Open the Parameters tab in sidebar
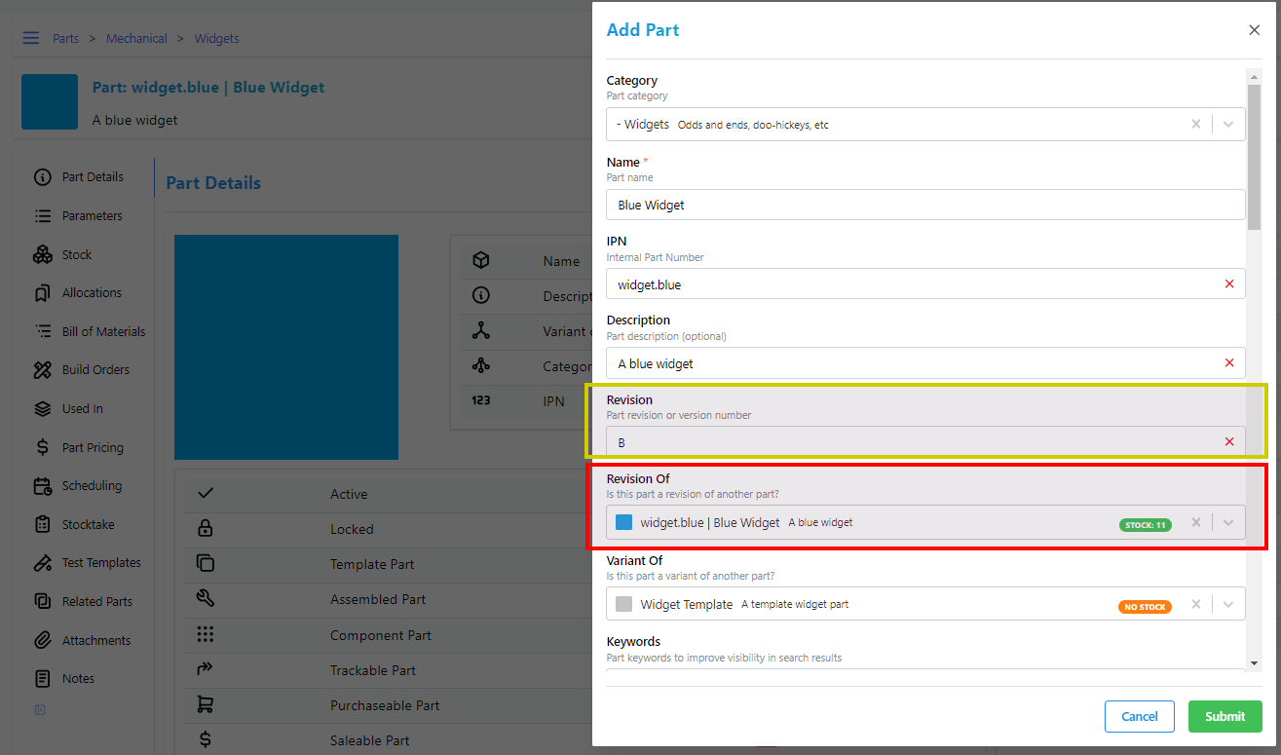 point(92,215)
